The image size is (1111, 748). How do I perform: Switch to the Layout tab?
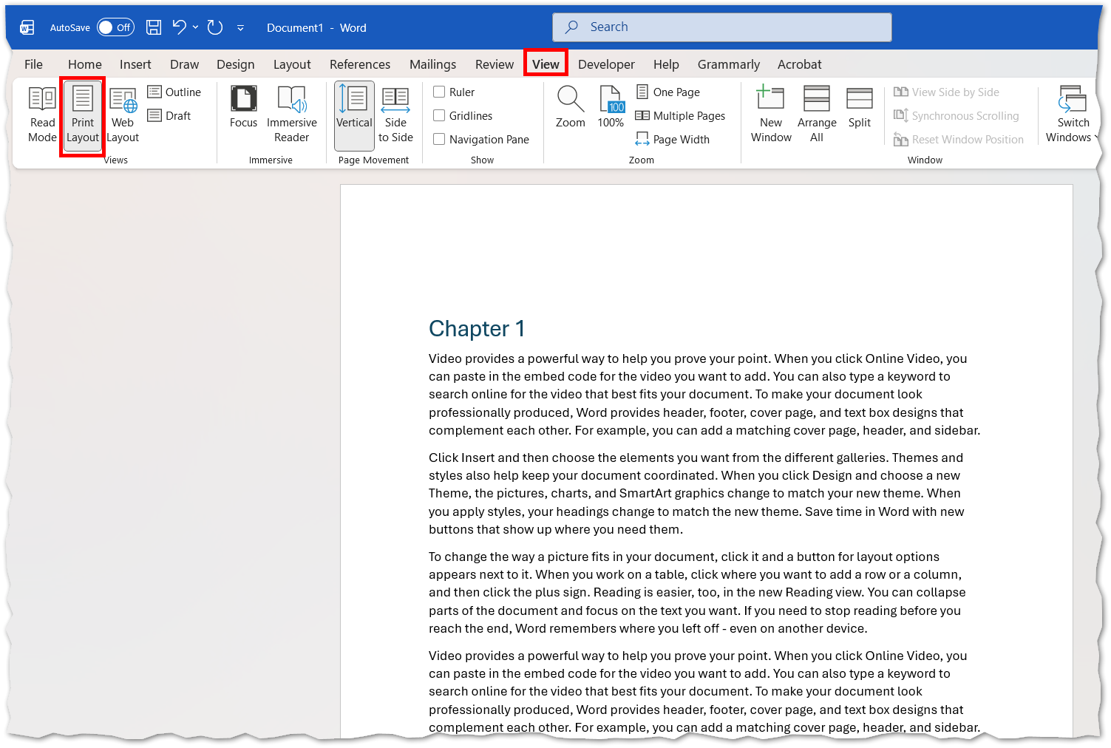tap(292, 64)
